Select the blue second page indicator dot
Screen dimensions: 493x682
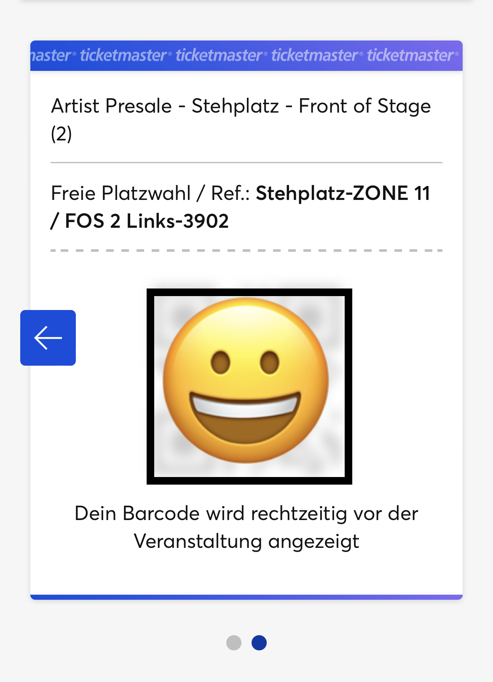[259, 643]
